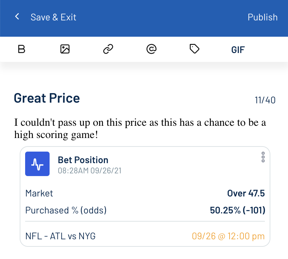Open the Bet Position three-dot menu
288x259 pixels.
263,157
